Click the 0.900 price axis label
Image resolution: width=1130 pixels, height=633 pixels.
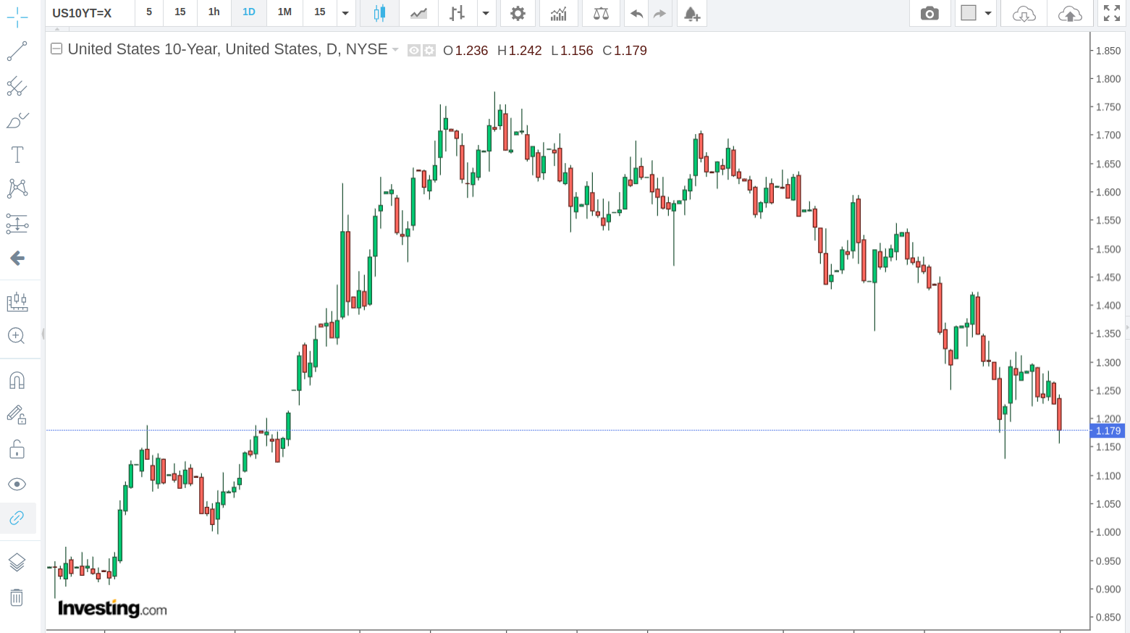[1108, 590]
